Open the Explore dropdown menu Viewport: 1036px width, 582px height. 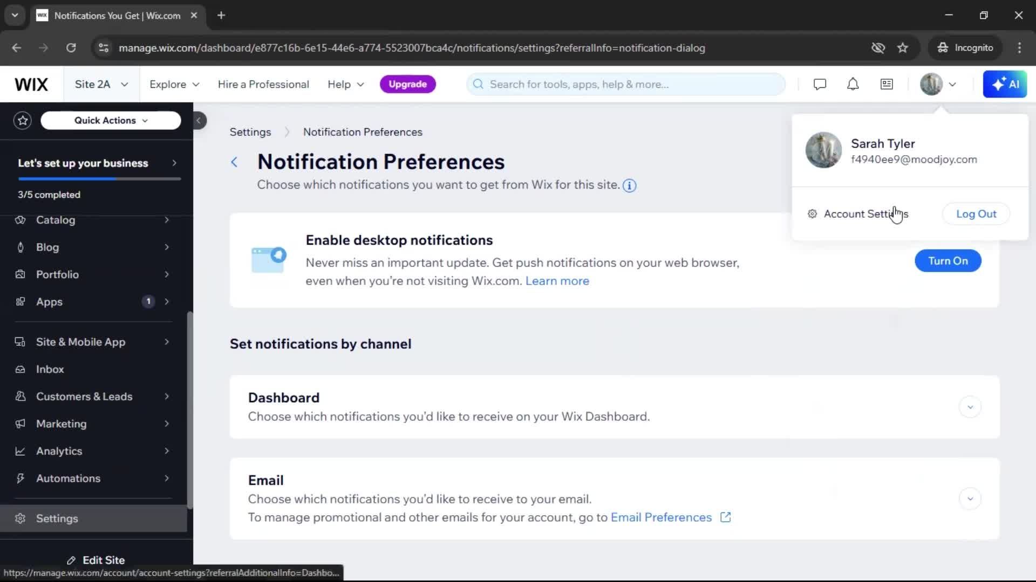point(174,85)
